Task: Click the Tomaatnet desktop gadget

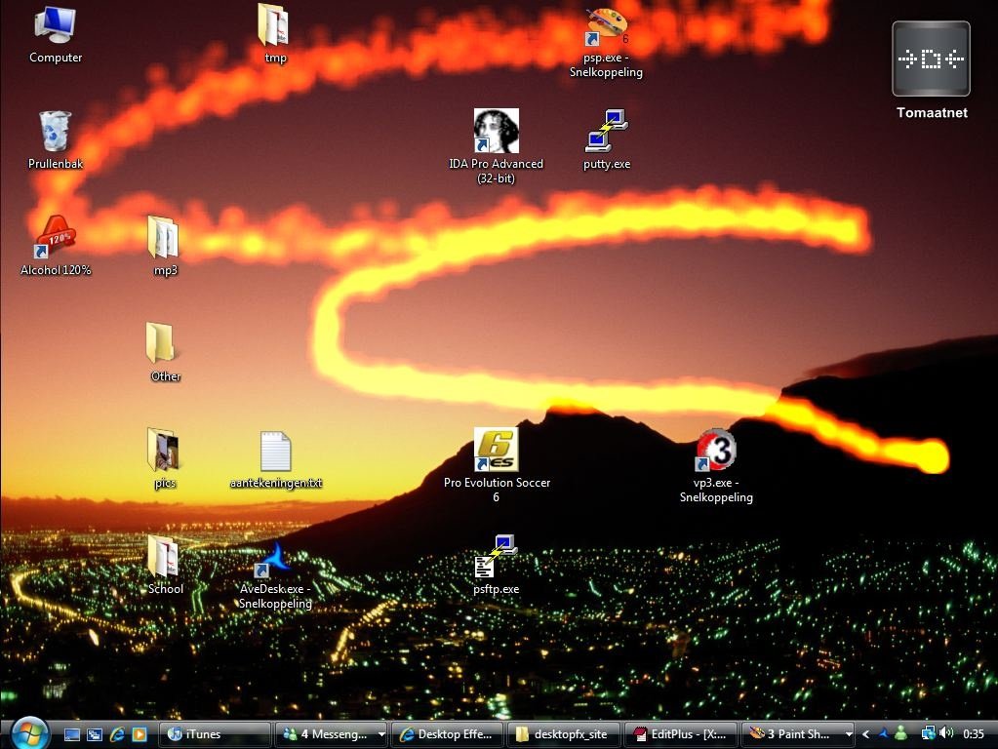Action: pyautogui.click(x=930, y=59)
